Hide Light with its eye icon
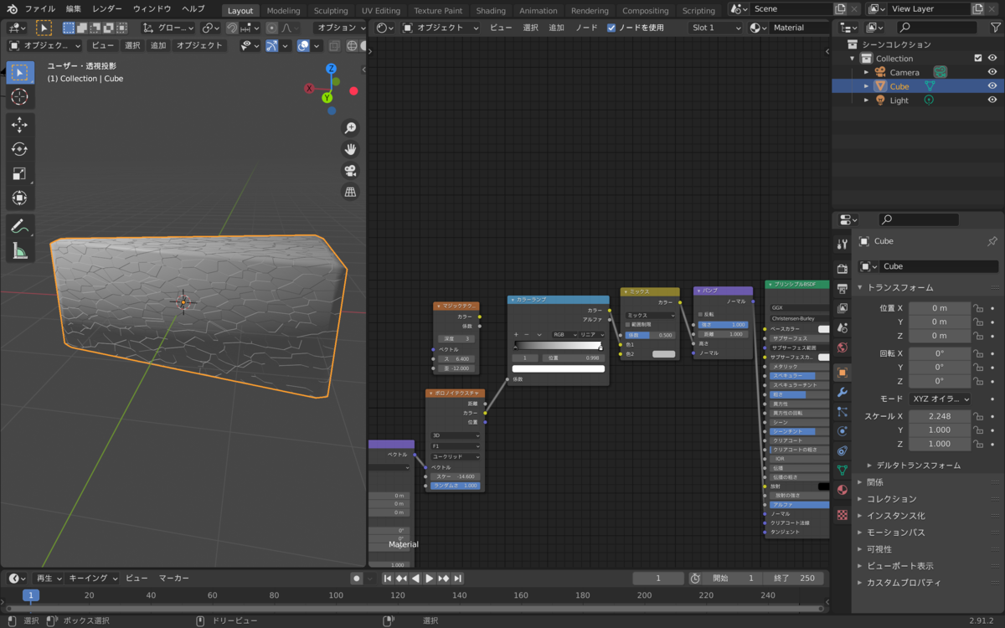Viewport: 1005px width, 628px height. [992, 100]
